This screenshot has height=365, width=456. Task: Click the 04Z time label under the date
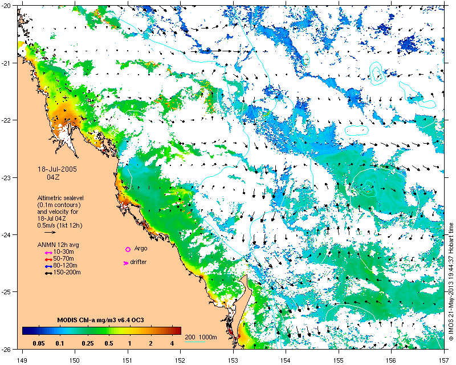[x=53, y=177]
